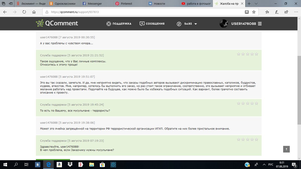The image size is (301, 169).
Task: Click the blue globe taskbar icon
Action: (113, 164)
